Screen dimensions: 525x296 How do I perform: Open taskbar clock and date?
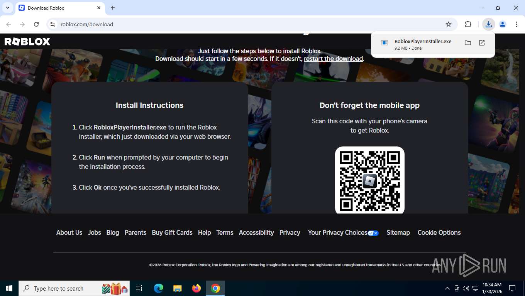pos(492,288)
